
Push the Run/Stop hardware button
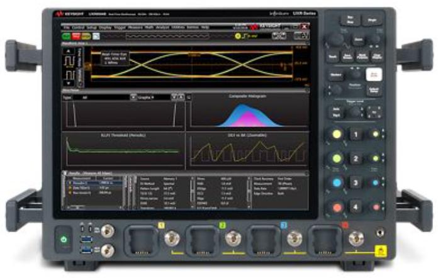pos(350,20)
